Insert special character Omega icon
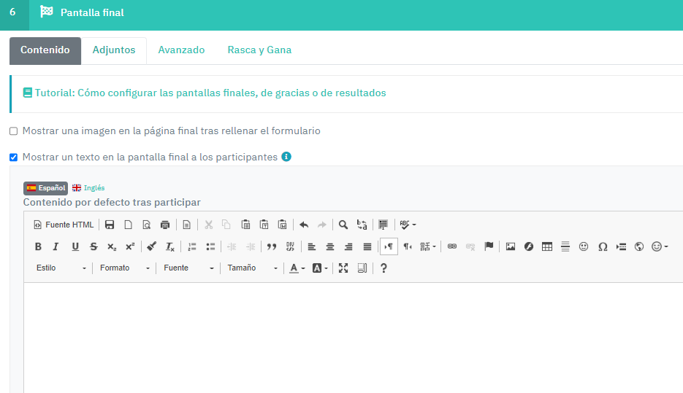The width and height of the screenshot is (683, 393). pos(603,246)
